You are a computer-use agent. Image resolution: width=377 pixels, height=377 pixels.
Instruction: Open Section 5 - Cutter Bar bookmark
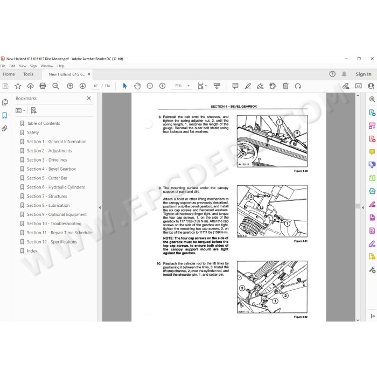coord(47,178)
